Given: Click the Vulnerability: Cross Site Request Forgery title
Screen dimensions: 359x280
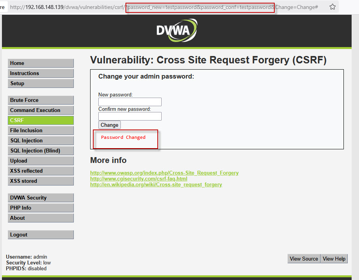Looking at the screenshot, I should (208, 60).
